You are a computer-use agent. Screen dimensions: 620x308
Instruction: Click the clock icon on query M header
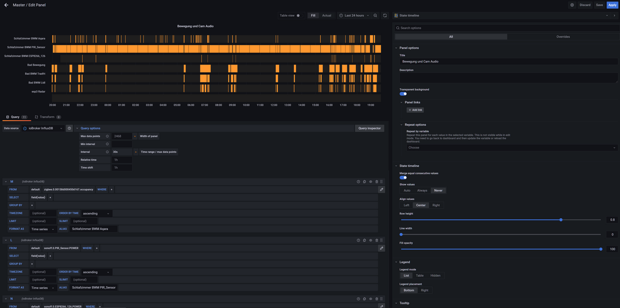tap(359, 182)
